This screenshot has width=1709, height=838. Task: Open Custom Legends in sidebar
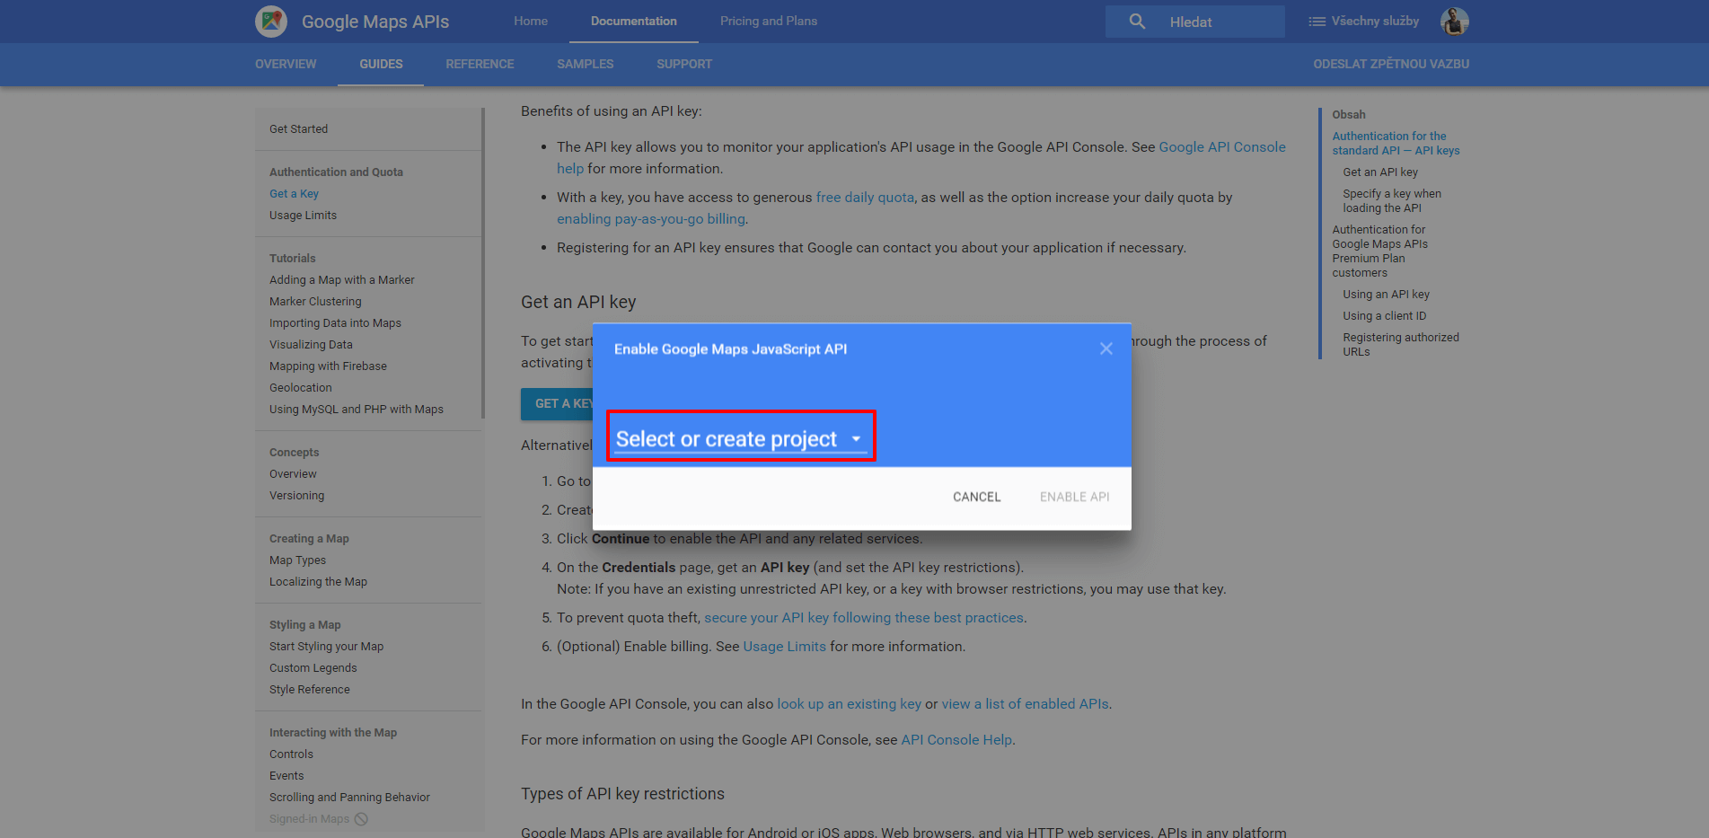pos(313,667)
